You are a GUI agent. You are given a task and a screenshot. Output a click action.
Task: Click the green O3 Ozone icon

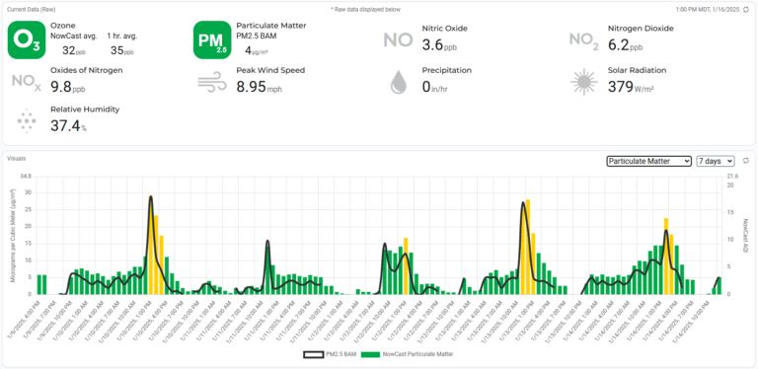click(x=27, y=39)
